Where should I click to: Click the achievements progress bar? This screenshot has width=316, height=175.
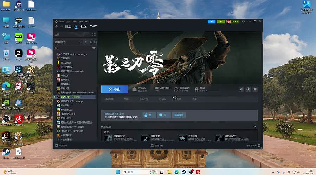point(212,91)
